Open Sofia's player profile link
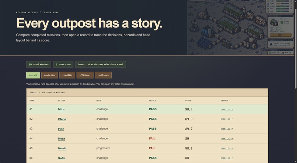Viewport: 297px width, 163px height. click(x=62, y=158)
